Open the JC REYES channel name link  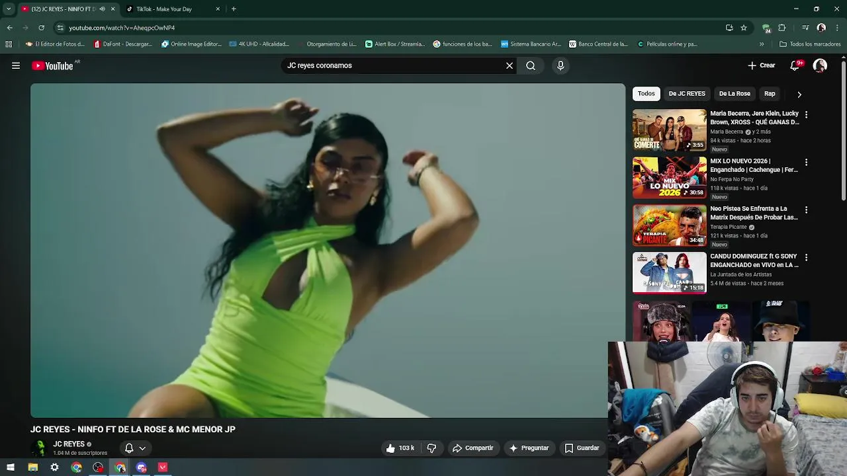tap(69, 444)
